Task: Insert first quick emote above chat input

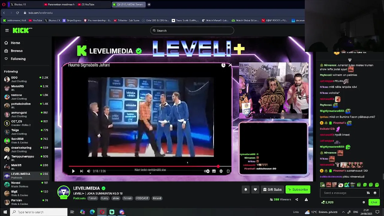Action: [322, 185]
